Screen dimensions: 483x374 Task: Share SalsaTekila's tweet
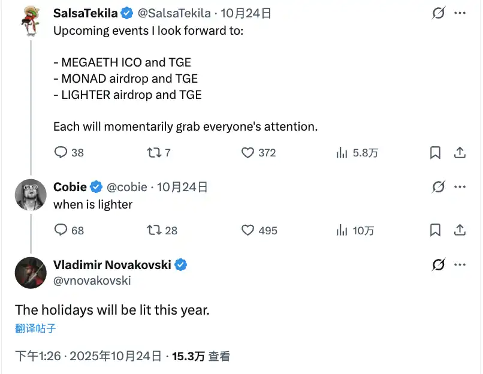pos(460,153)
